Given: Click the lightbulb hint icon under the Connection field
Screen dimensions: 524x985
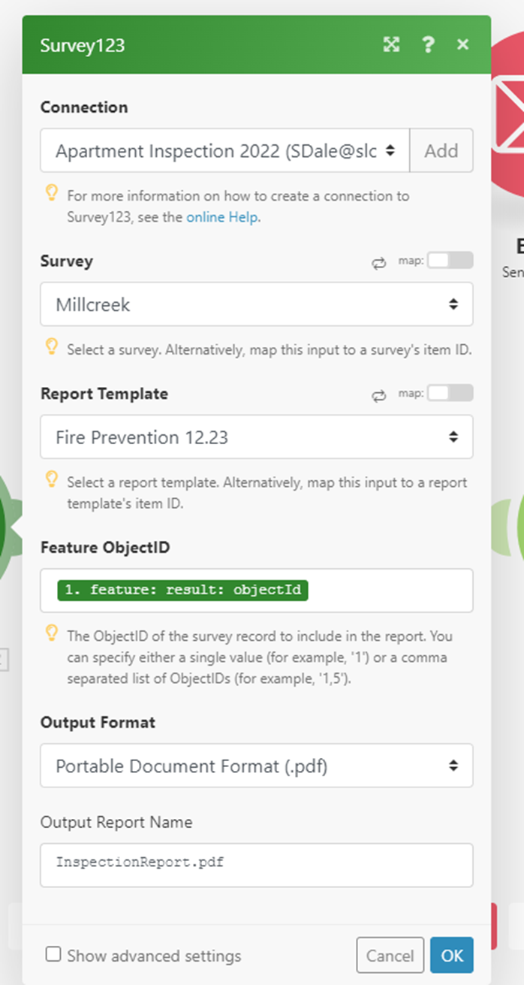Looking at the screenshot, I should click(x=51, y=194).
